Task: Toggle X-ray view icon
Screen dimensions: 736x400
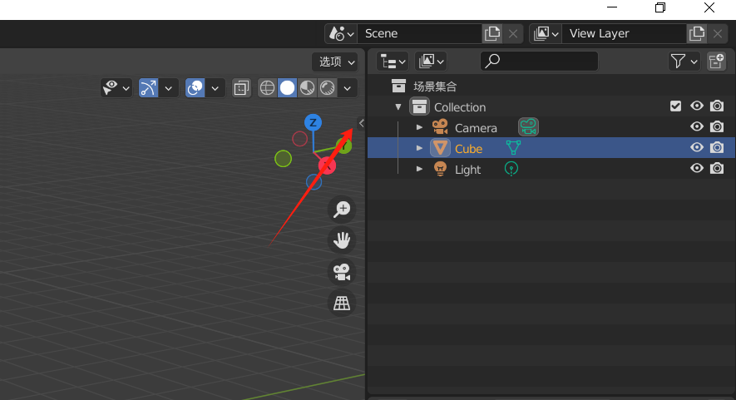Action: (x=241, y=88)
